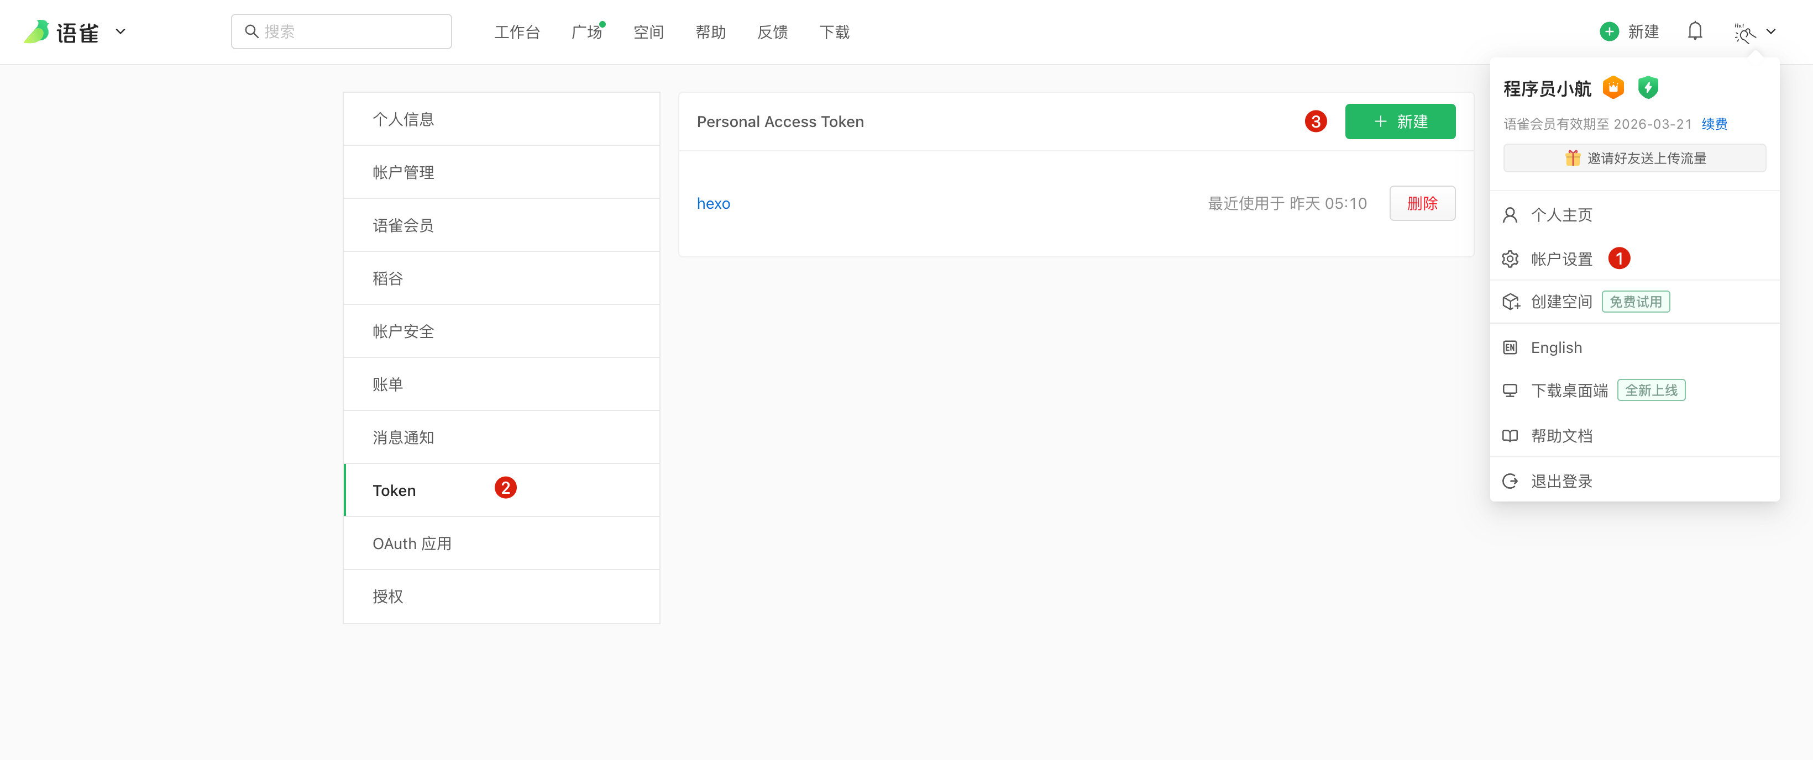
Task: Click the gear icon for 帐户设置
Action: (x=1510, y=260)
